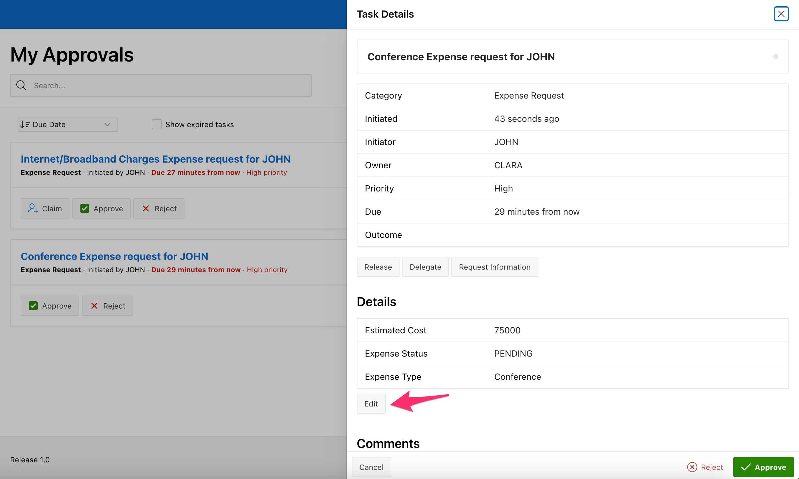Screen dimensions: 799x479
Task: Click the Claim user-plus icon
Action: [x=33, y=208]
